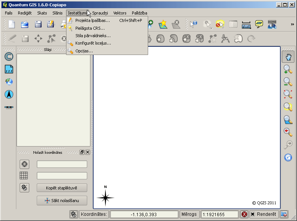Save project with the floppy disk icon
This screenshot has width=297, height=221.
click(x=38, y=25)
